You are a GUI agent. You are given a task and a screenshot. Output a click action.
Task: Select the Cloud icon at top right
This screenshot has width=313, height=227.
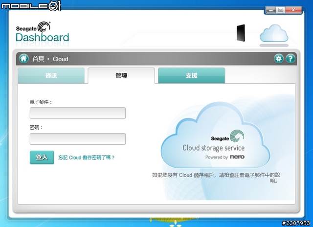click(x=274, y=33)
